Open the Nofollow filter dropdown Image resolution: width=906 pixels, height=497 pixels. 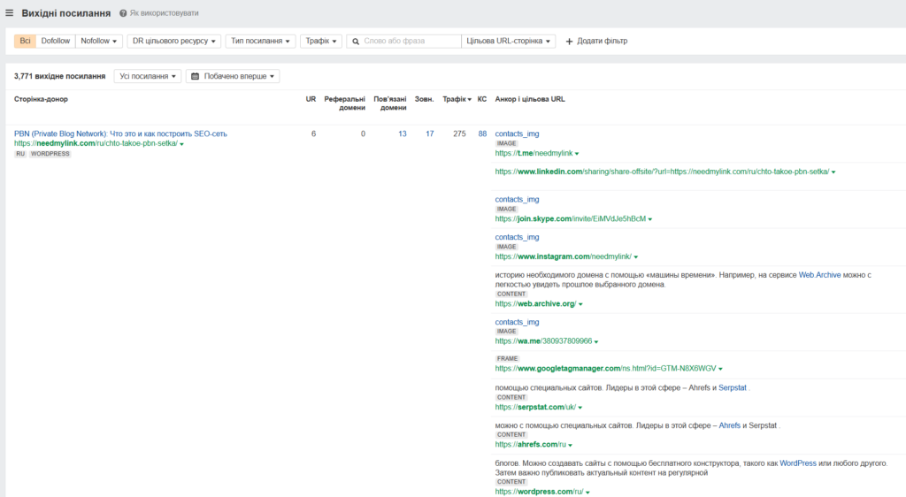99,41
